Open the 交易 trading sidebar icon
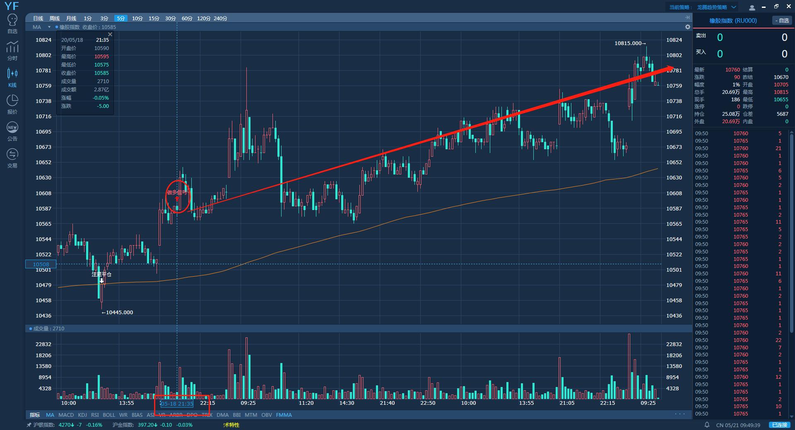 (x=12, y=158)
